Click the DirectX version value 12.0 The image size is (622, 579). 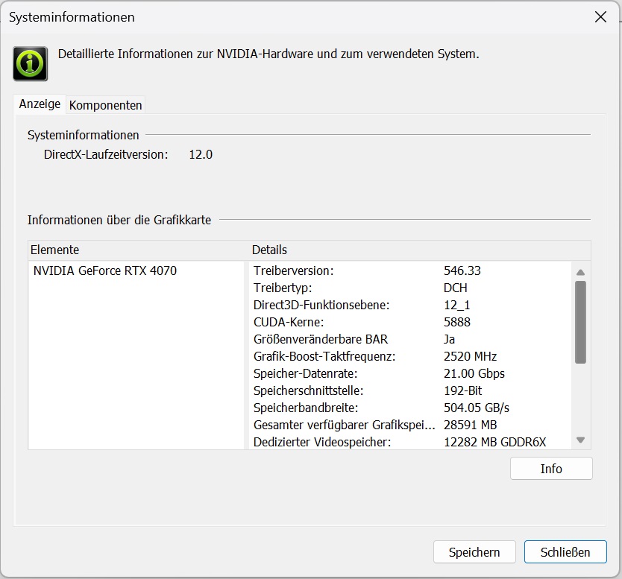tap(201, 154)
